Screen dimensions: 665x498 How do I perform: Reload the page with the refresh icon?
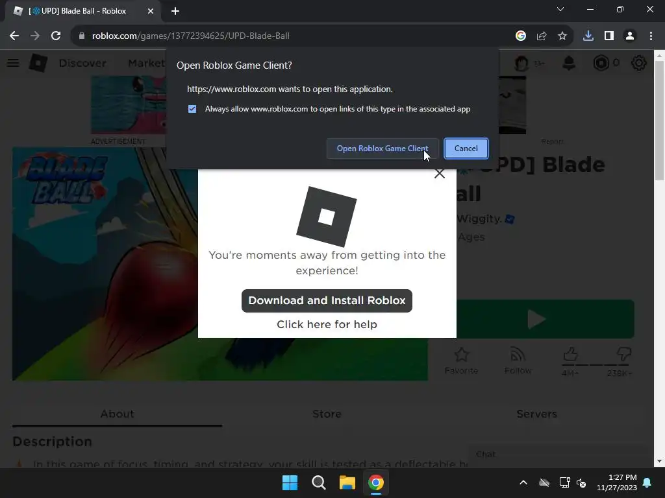point(56,36)
